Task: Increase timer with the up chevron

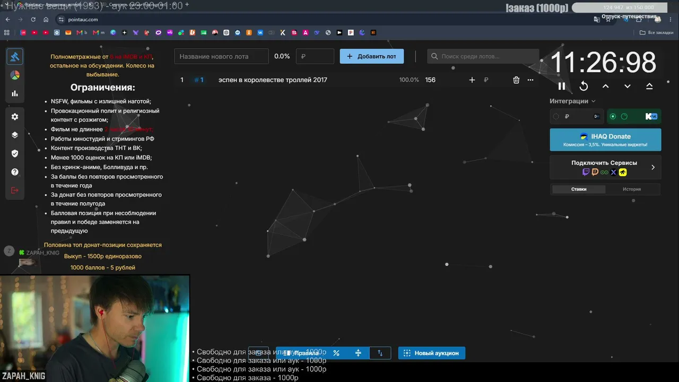Action: [605, 86]
